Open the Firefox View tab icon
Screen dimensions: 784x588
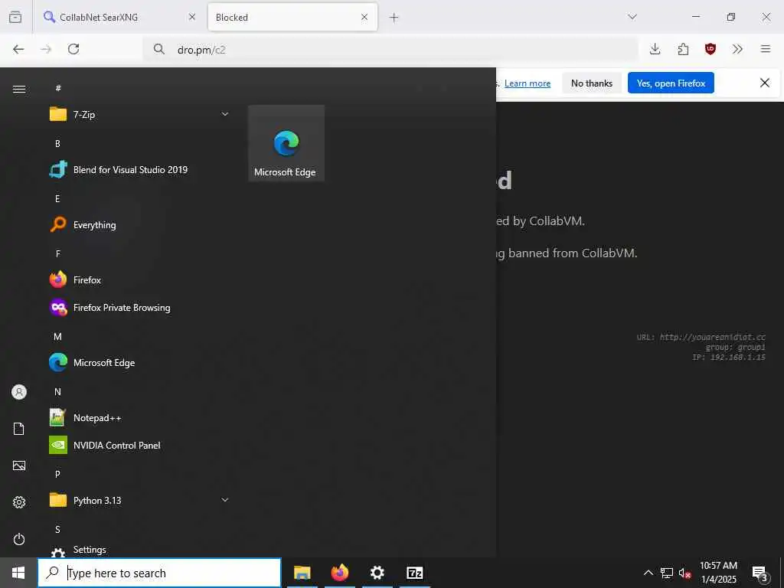[x=15, y=17]
